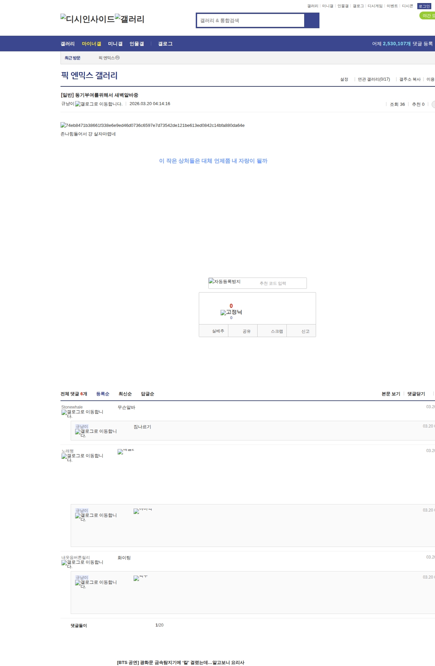Open the 설정 dropdown in gallery header
The height and width of the screenshot is (666, 435).
point(344,79)
